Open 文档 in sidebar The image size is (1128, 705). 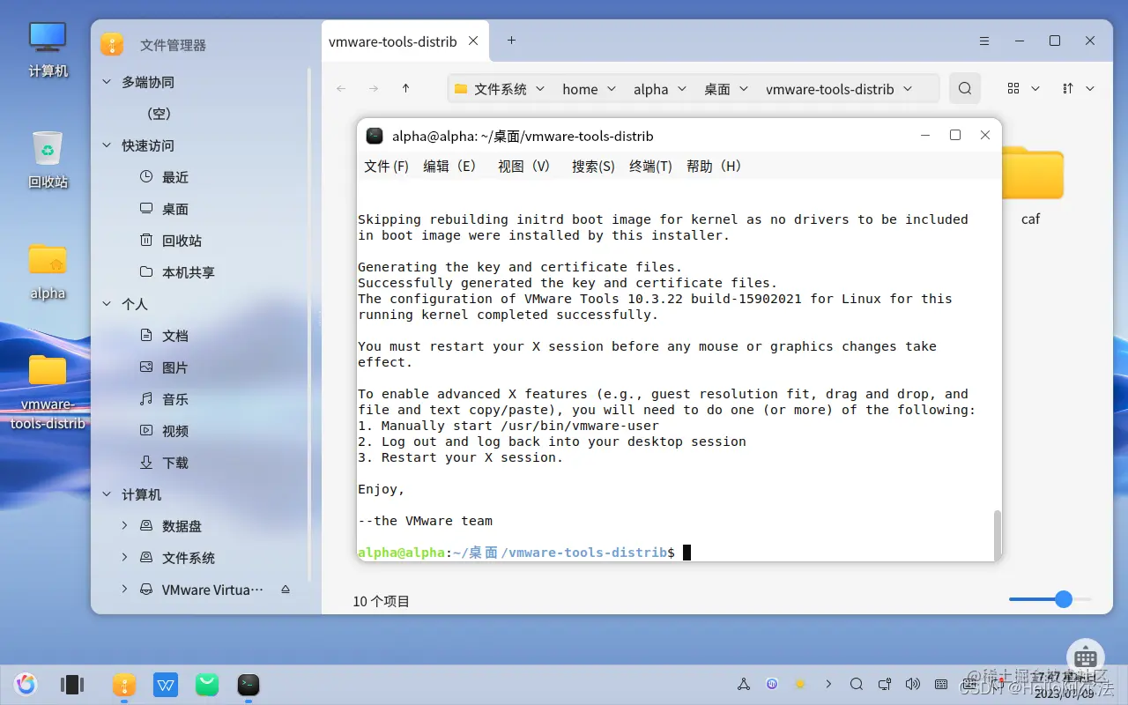175,336
